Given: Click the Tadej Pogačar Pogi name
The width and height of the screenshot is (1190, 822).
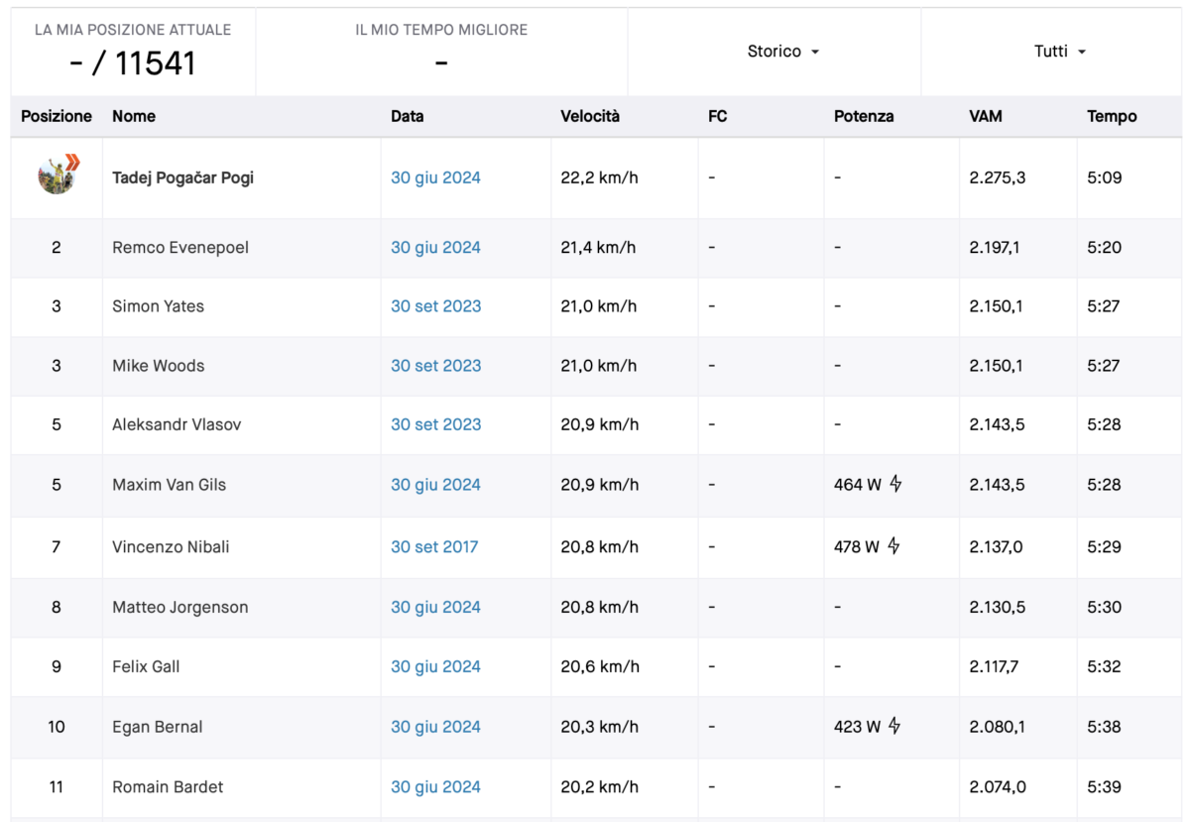Looking at the screenshot, I should [182, 177].
